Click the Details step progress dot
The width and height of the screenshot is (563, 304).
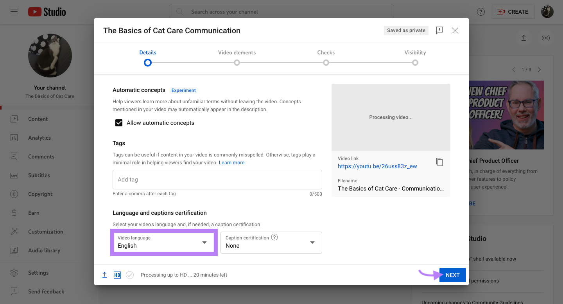point(147,62)
